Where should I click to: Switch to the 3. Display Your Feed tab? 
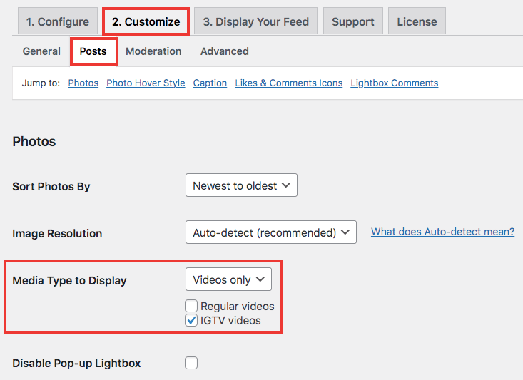(255, 21)
